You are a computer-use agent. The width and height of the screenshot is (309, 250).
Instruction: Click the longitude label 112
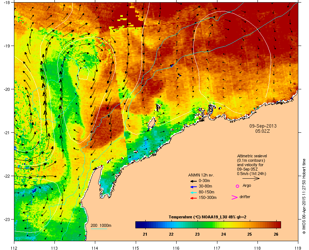14,248
